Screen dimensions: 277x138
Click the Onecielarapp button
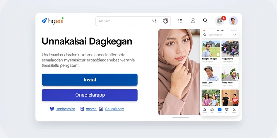coord(90,95)
